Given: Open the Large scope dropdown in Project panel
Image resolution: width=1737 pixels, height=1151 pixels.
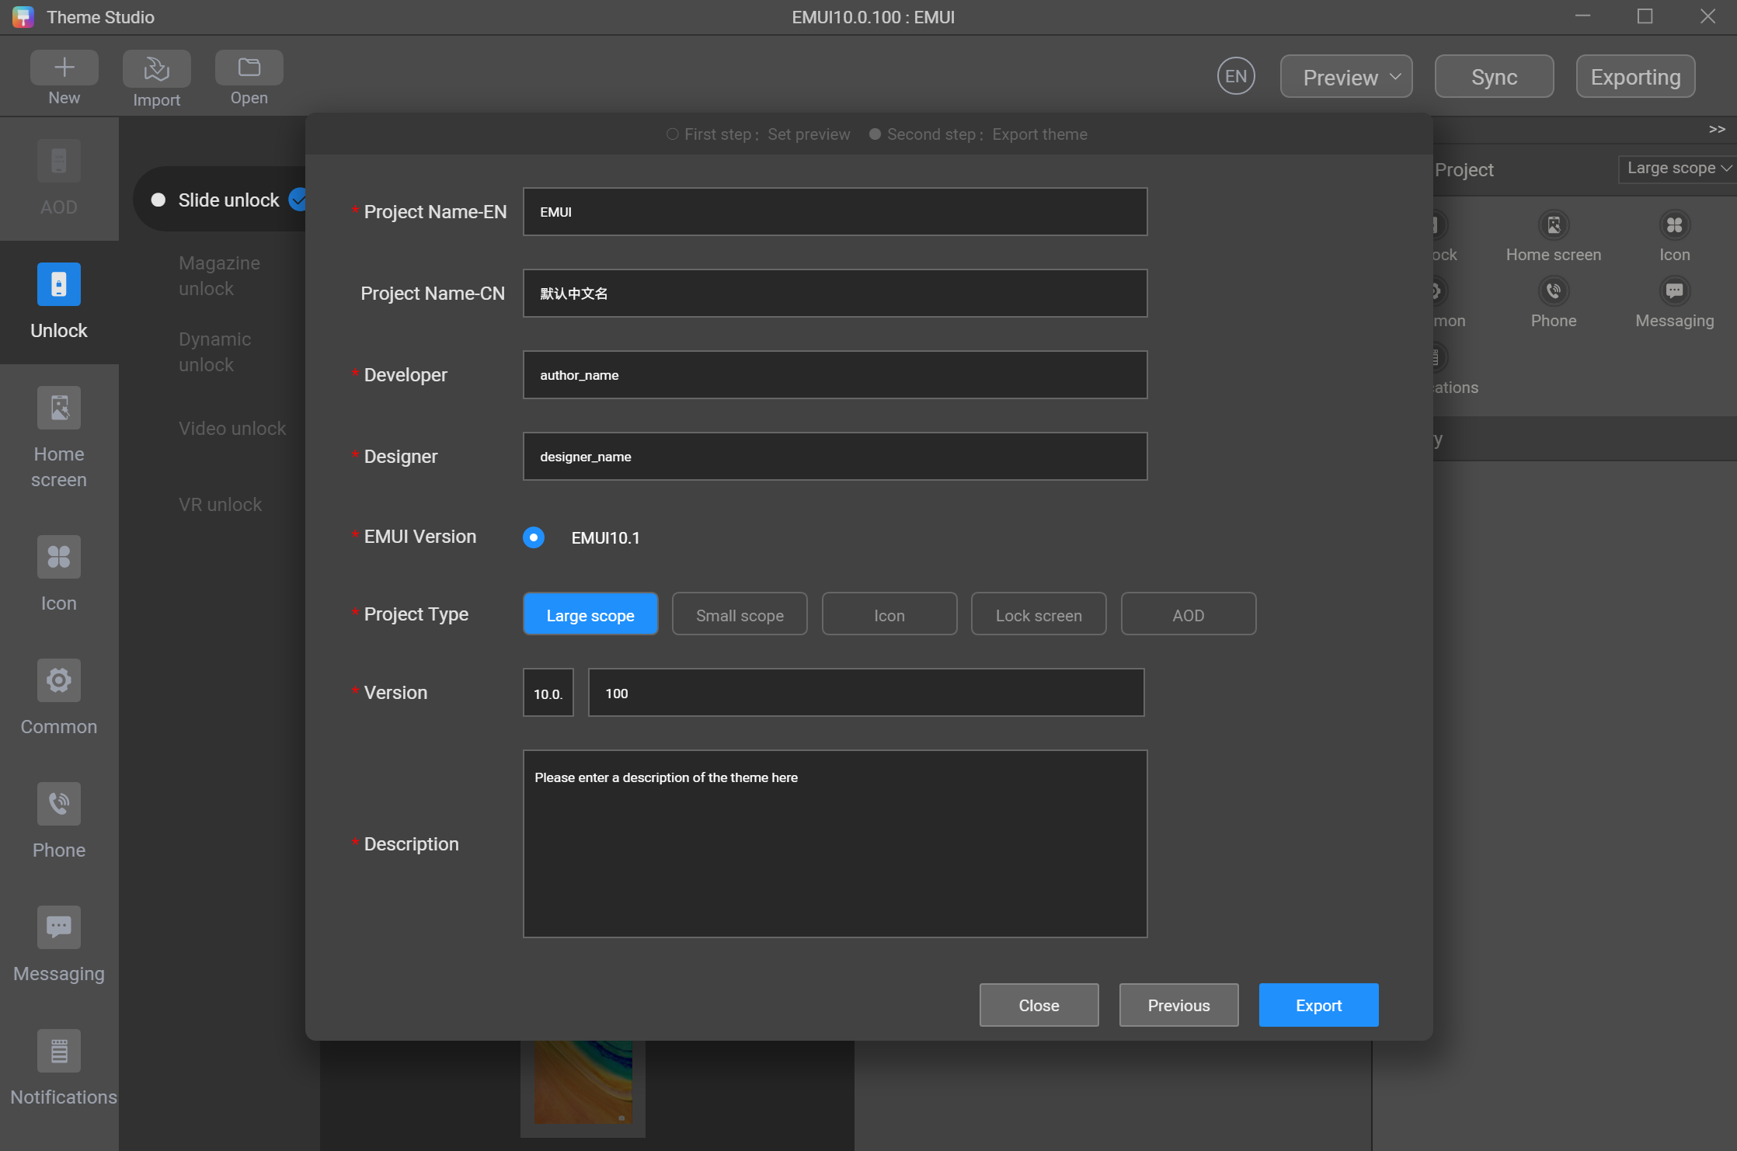Looking at the screenshot, I should click(x=1678, y=169).
